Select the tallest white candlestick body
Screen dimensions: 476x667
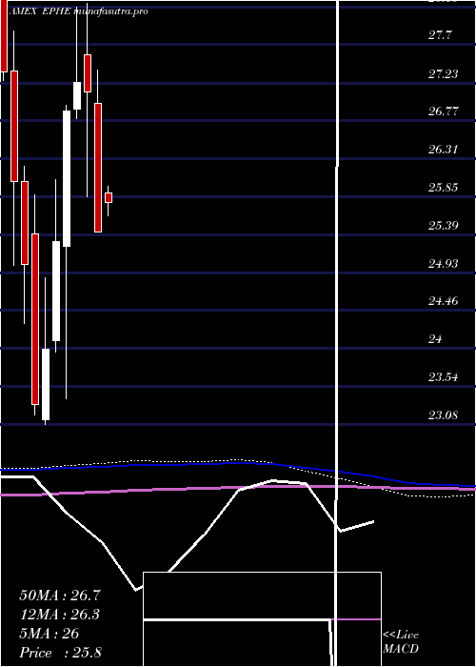click(67, 179)
